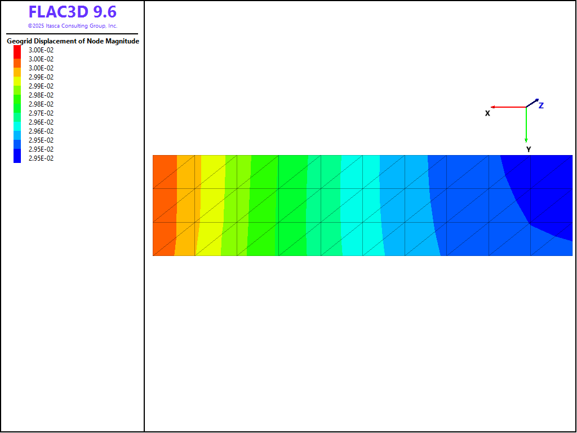The image size is (577, 433).
Task: Click the green Y axis arrow line
Action: 526,124
